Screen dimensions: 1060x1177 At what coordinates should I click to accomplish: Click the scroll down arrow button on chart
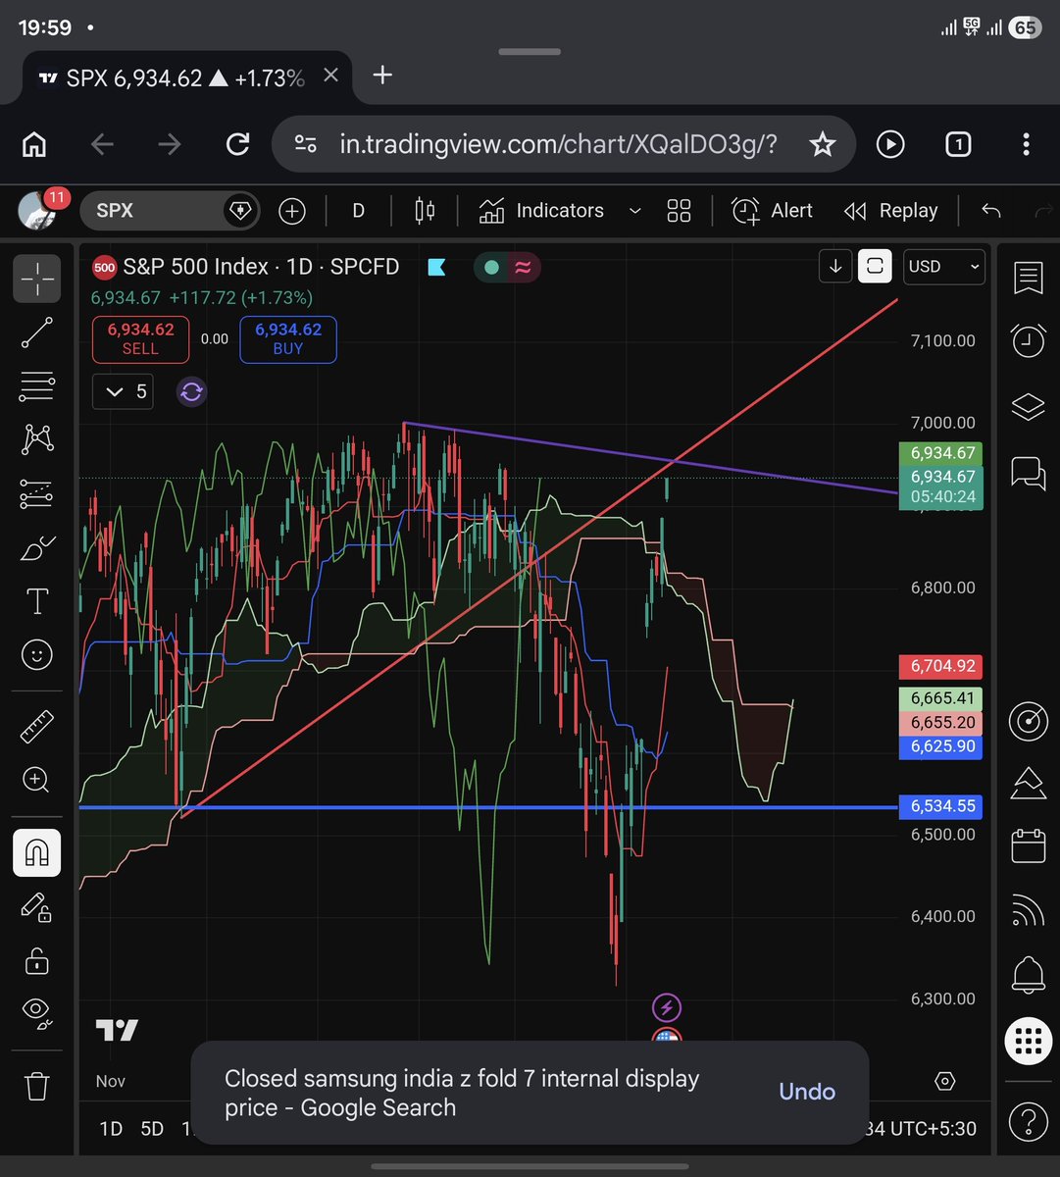[x=835, y=267]
